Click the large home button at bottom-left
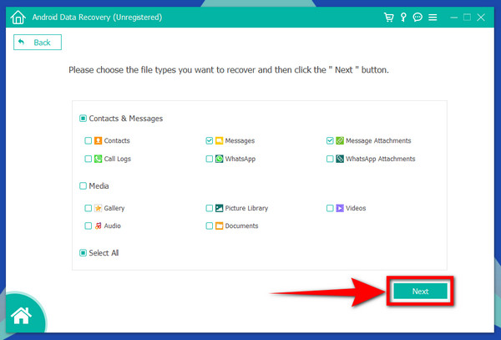This screenshot has width=501, height=340. 21,317
